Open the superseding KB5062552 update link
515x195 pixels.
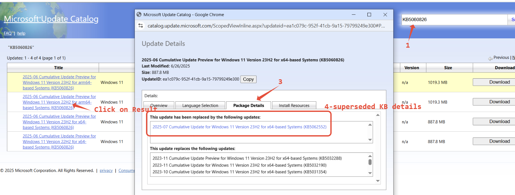pyautogui.click(x=240, y=127)
